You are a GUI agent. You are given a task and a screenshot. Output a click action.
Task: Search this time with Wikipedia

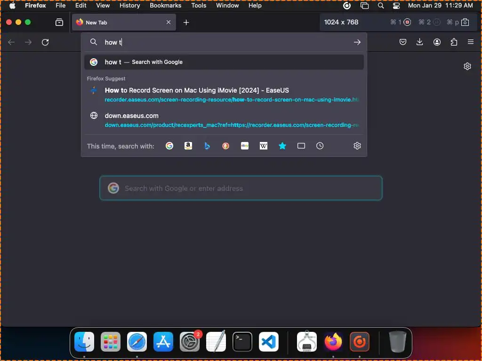(264, 146)
